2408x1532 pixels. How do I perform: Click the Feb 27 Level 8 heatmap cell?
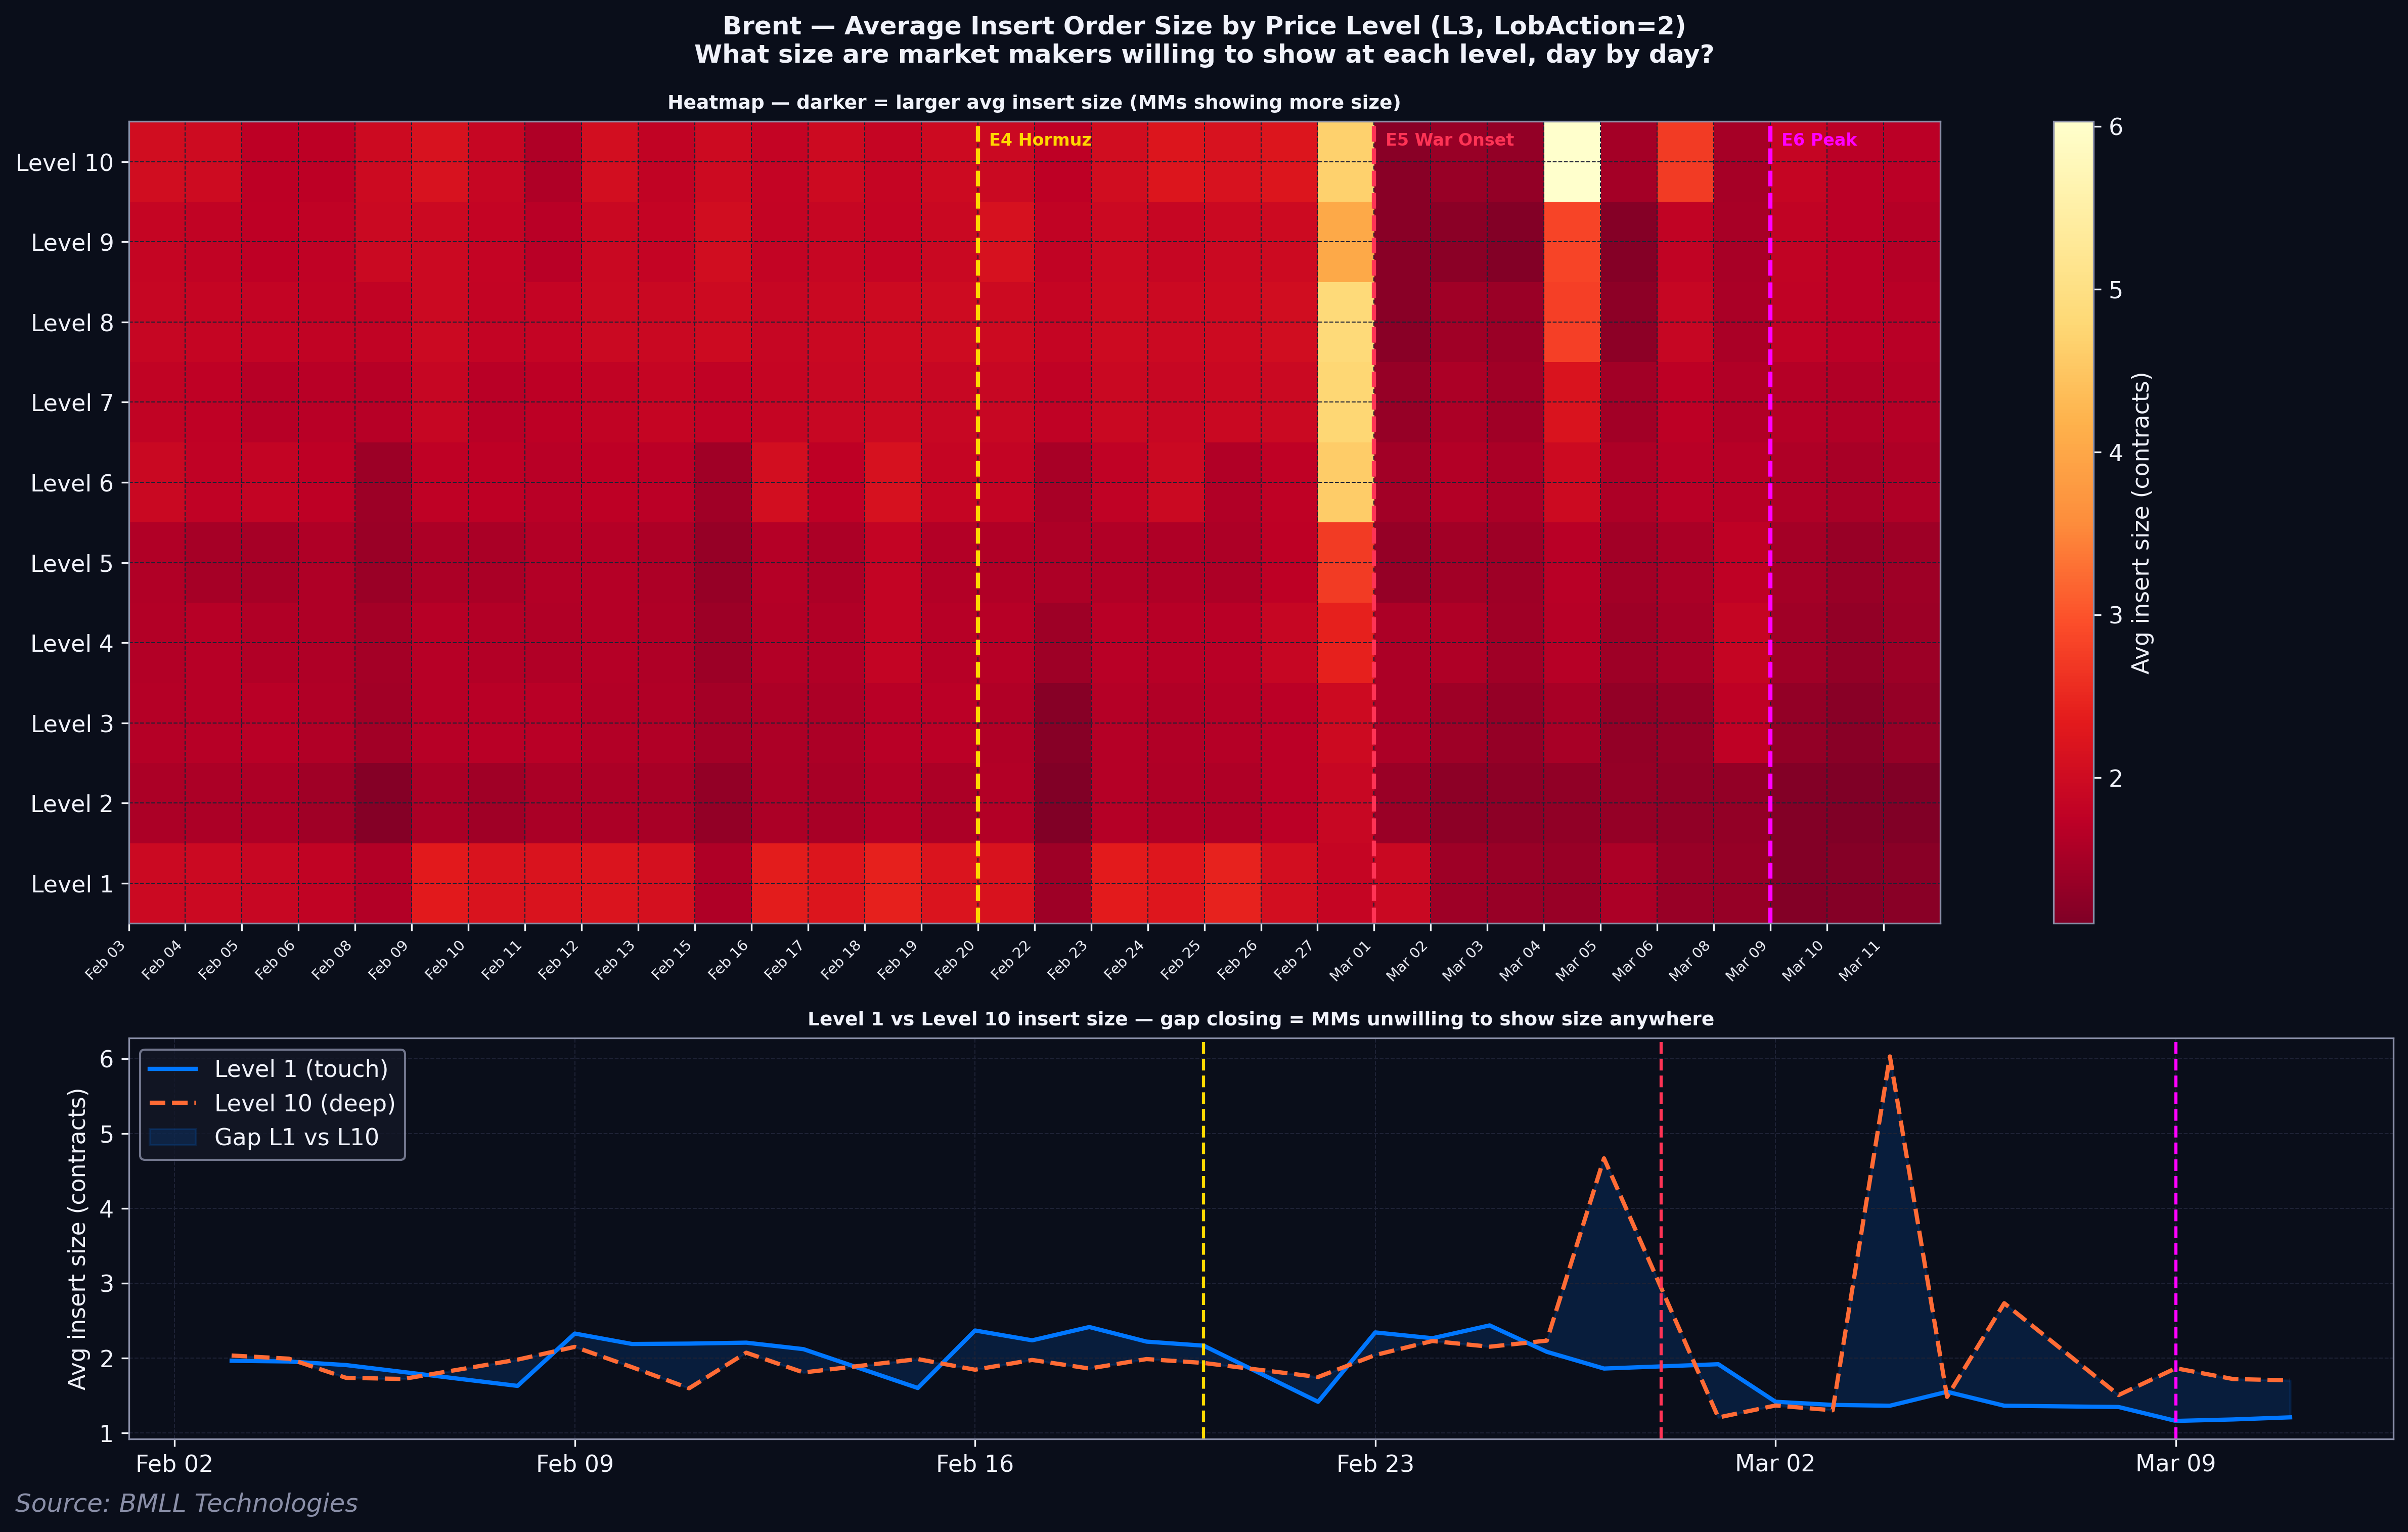point(1345,322)
